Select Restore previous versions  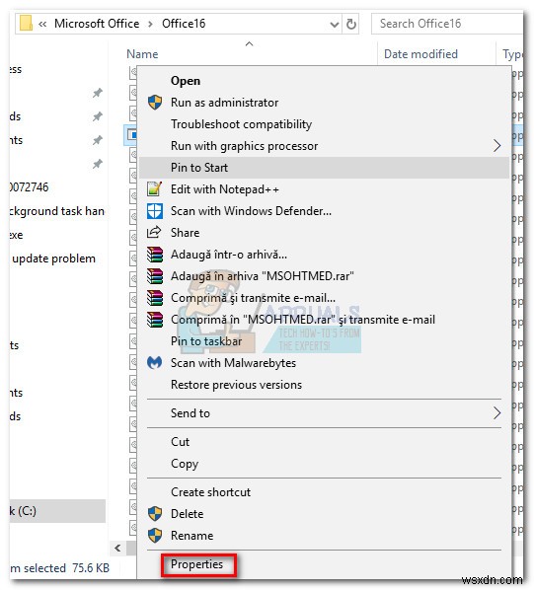[x=324, y=385]
